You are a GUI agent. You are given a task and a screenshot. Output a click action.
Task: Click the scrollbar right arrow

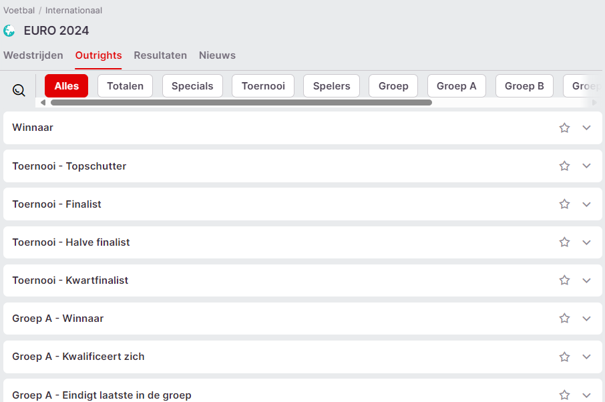(594, 102)
